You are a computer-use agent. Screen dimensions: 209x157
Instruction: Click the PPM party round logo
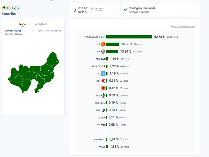103,110
